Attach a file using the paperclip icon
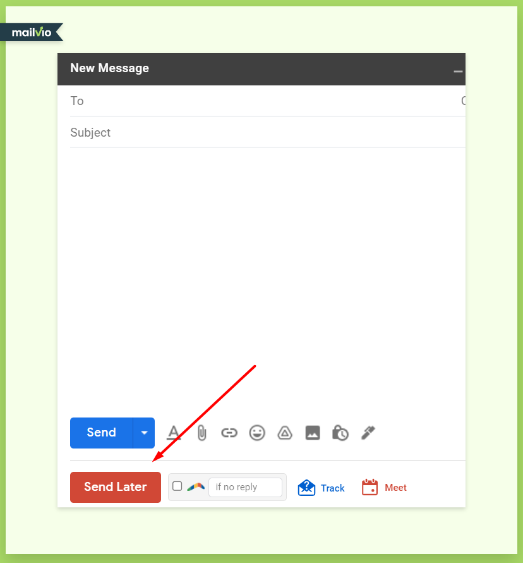The height and width of the screenshot is (563, 523). (201, 433)
